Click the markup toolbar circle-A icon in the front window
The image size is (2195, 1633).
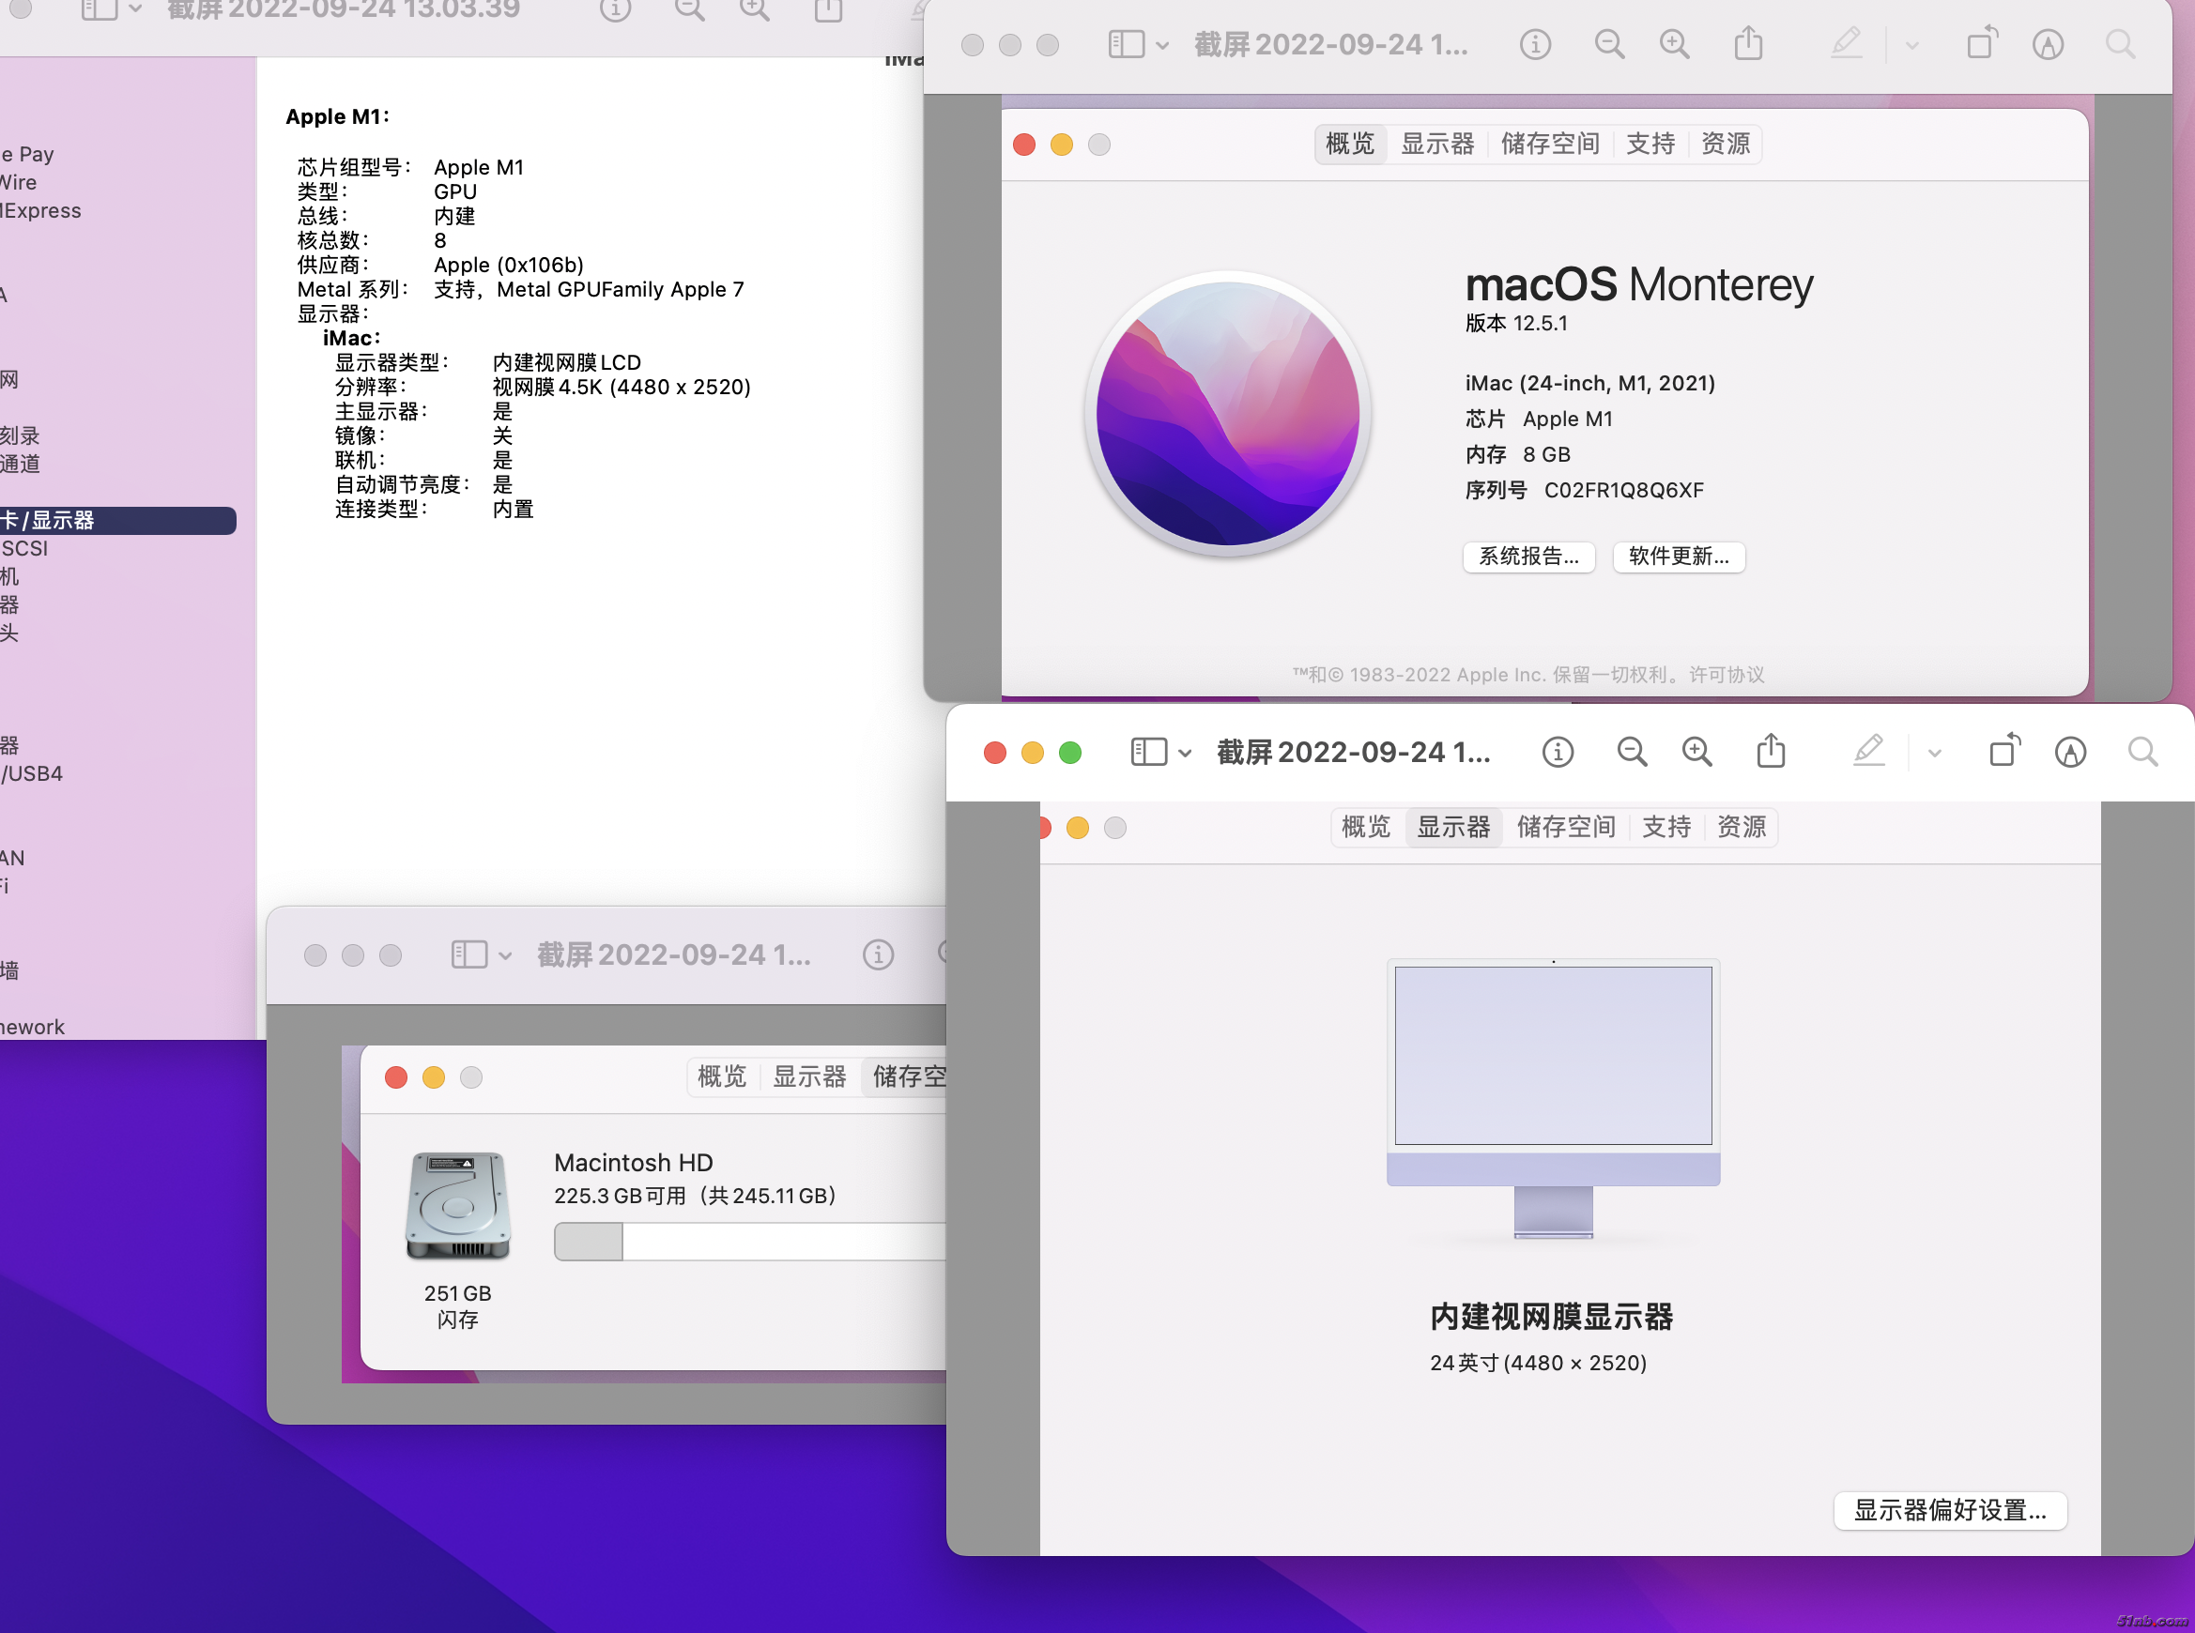point(2070,753)
